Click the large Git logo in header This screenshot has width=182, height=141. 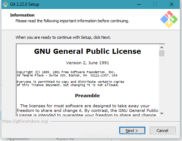click(x=169, y=19)
